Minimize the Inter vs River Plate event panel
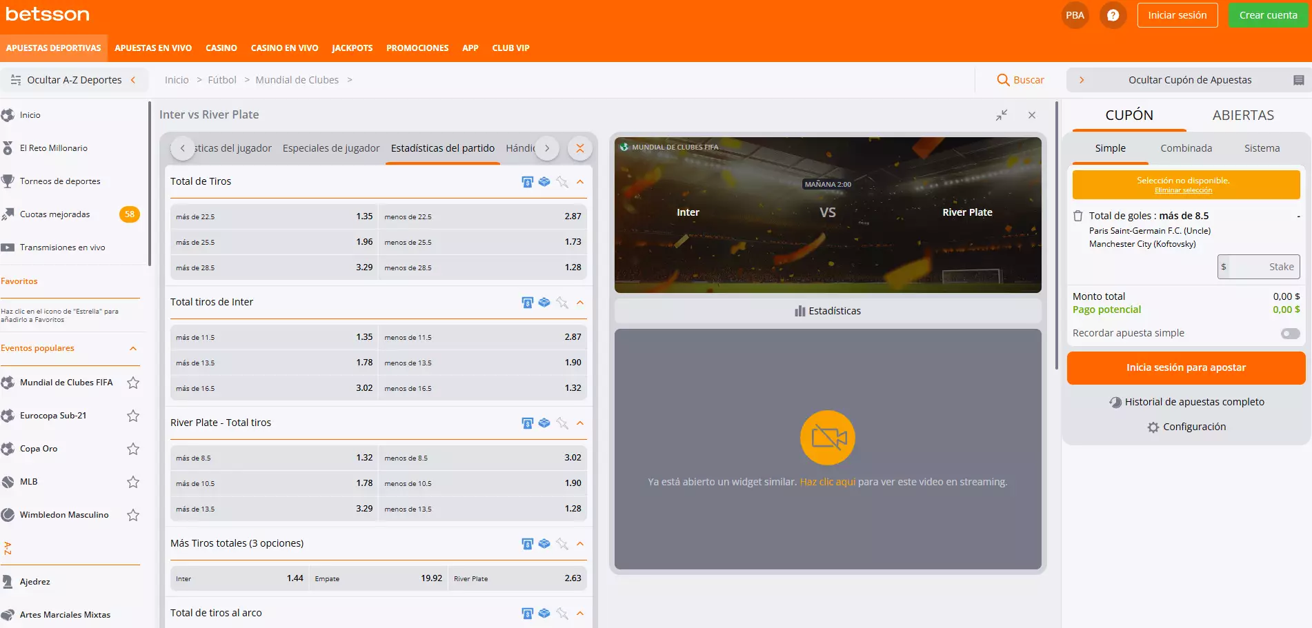Image resolution: width=1312 pixels, height=628 pixels. coord(1002,115)
